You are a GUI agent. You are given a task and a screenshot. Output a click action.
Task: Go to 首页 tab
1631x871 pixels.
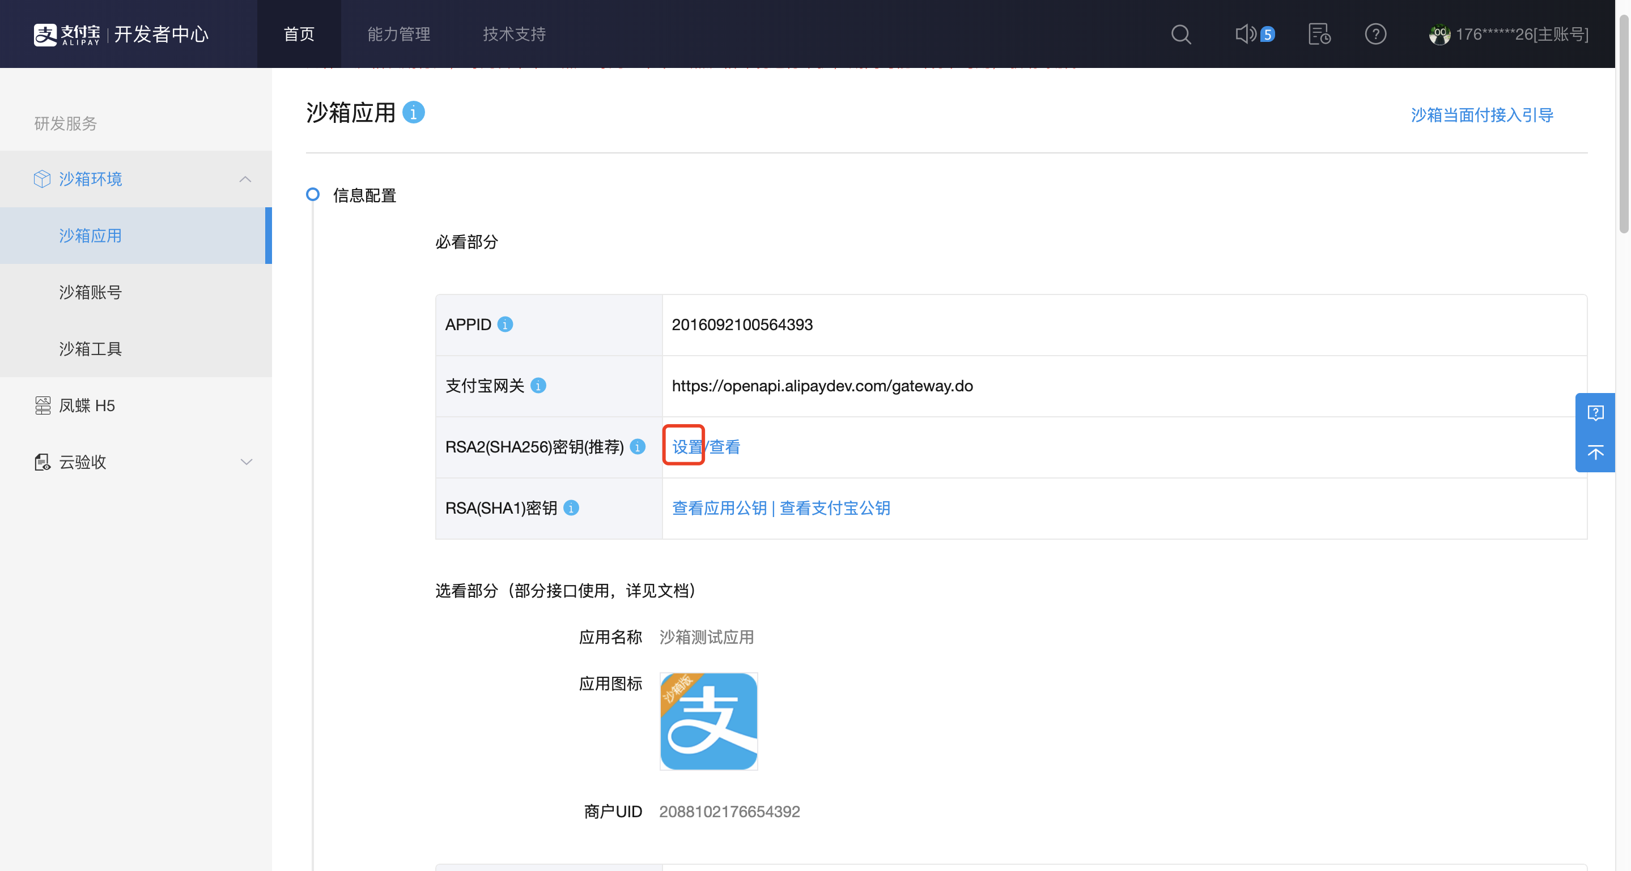(x=299, y=34)
